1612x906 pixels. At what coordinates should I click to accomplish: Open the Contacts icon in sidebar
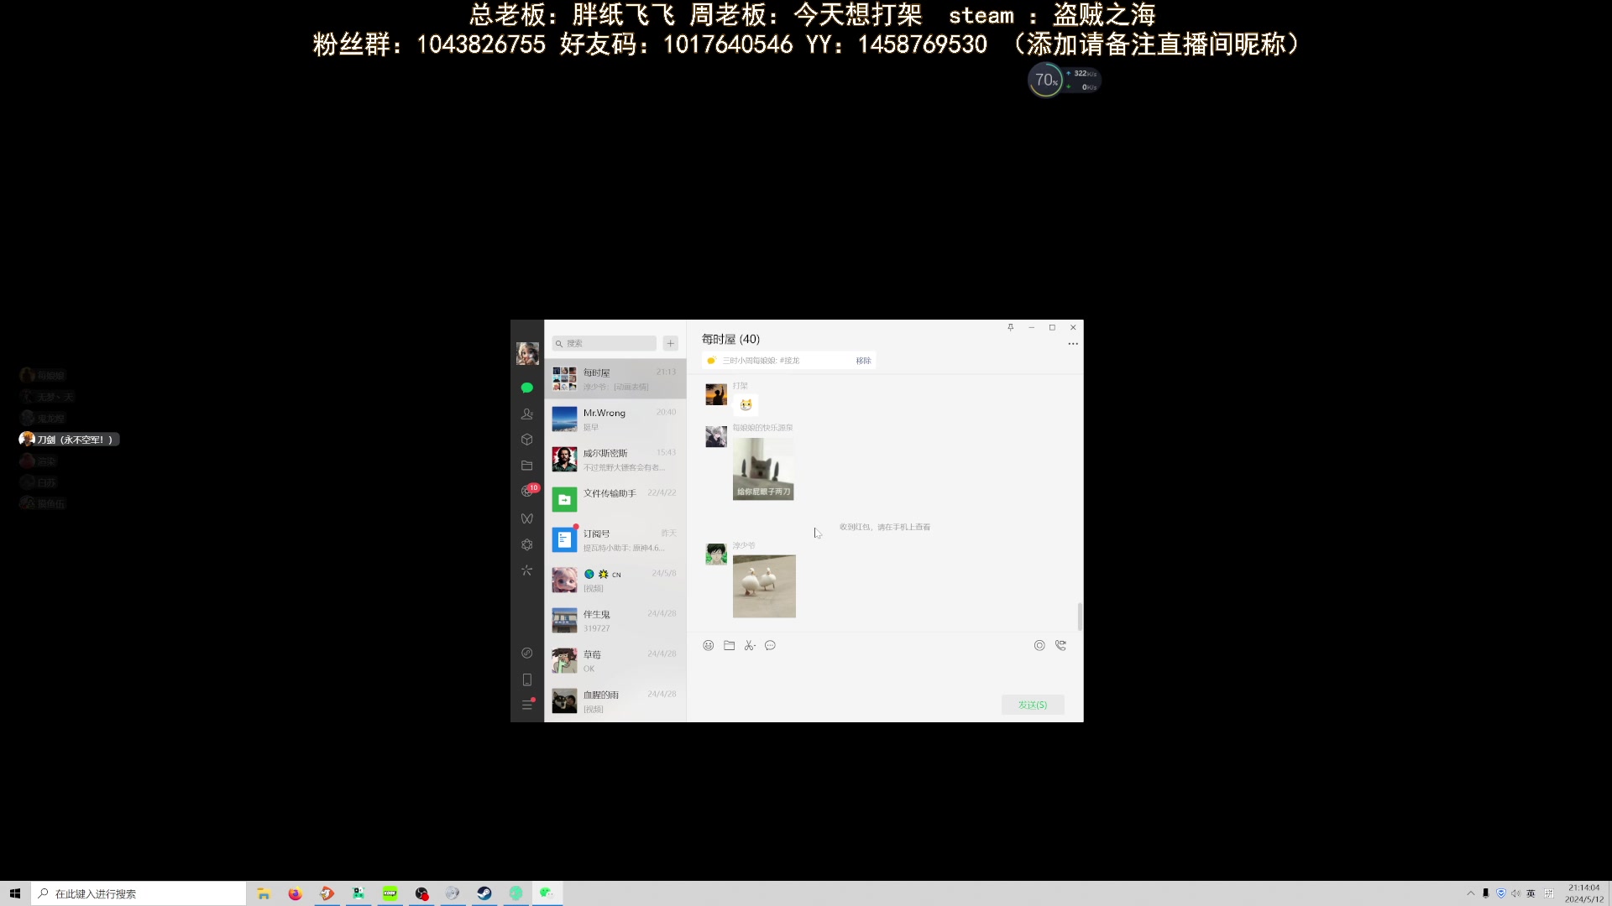click(x=527, y=414)
